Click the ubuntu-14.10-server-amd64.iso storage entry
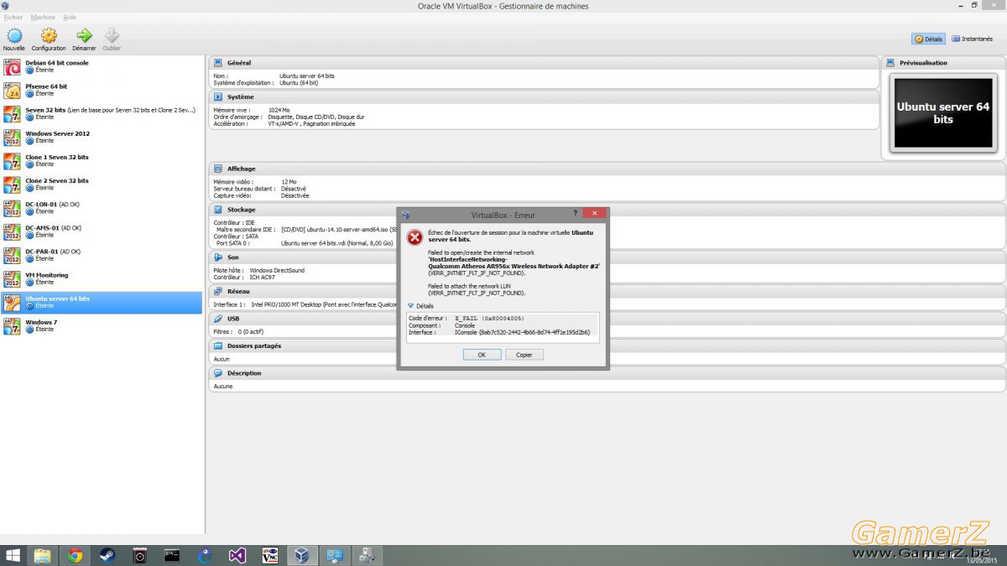The height and width of the screenshot is (566, 1007). [x=338, y=230]
